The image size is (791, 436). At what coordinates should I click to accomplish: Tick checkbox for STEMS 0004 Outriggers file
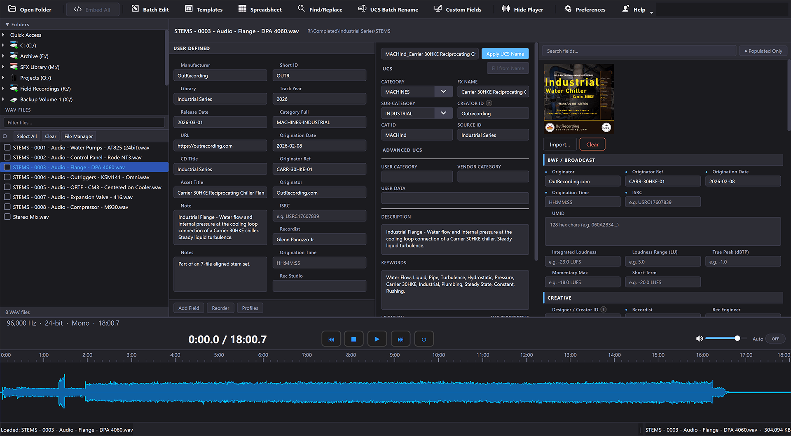7,177
